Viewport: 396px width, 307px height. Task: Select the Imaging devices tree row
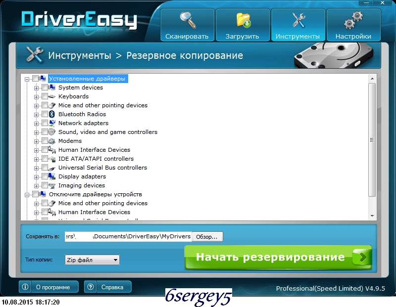point(82,185)
